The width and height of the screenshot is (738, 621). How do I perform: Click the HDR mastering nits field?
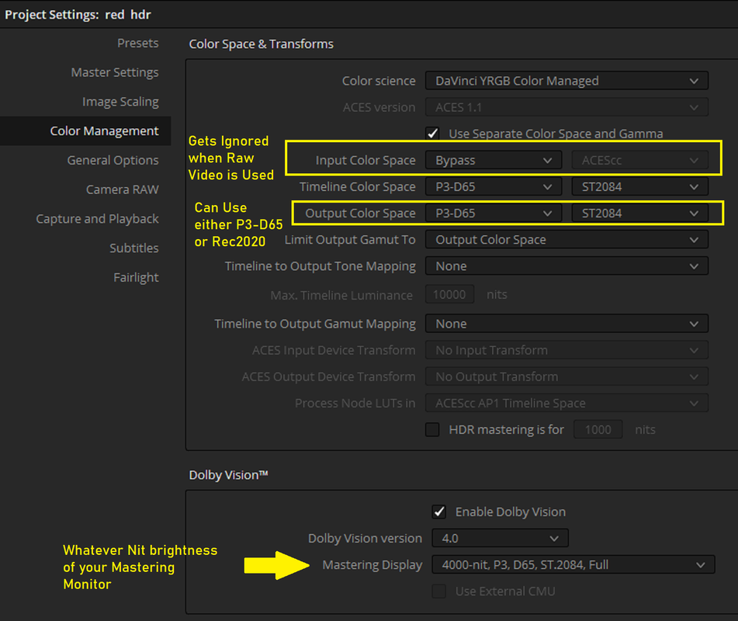pyautogui.click(x=598, y=430)
